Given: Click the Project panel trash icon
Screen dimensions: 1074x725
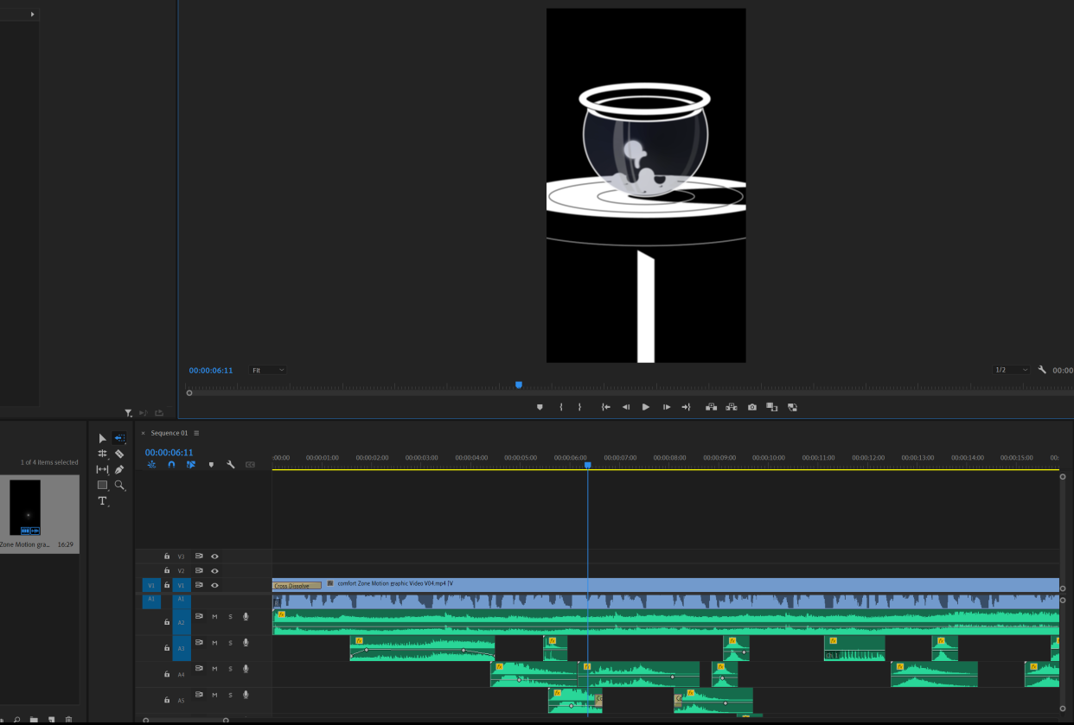Looking at the screenshot, I should pyautogui.click(x=69, y=719).
